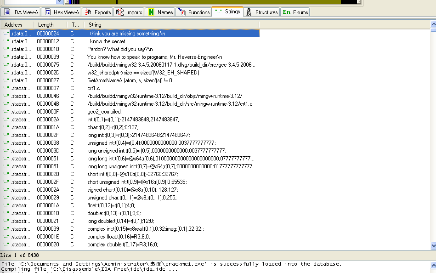436x273 pixels.
Task: Select the Strings tab
Action: coord(227,11)
